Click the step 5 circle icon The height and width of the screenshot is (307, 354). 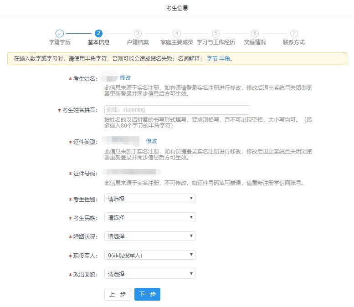pyautogui.click(x=216, y=33)
